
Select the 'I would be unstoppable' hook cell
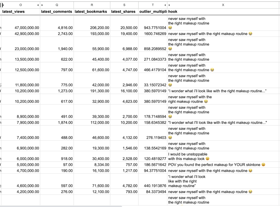tap(223, 156)
